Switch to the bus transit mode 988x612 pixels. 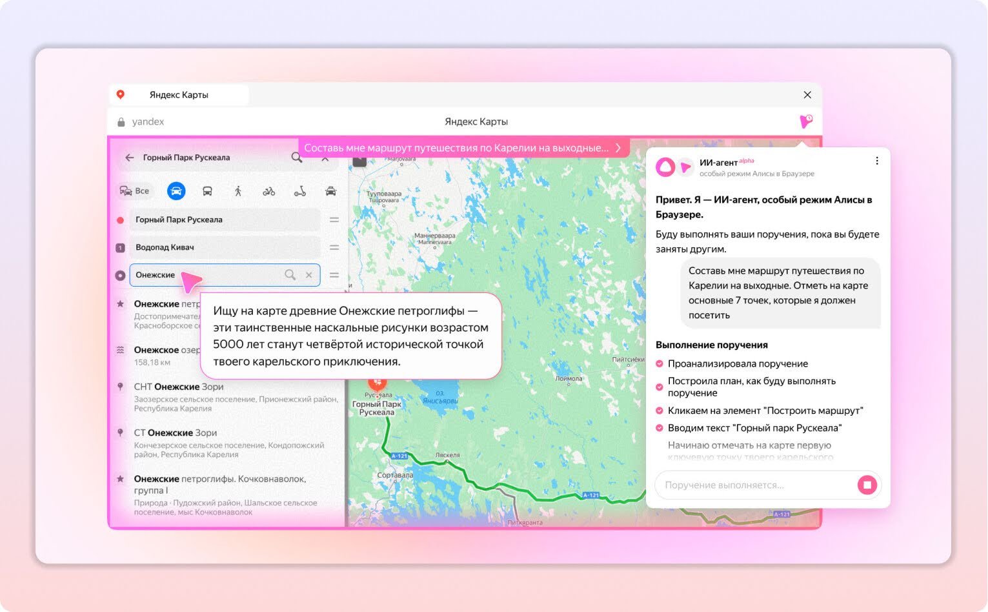[207, 191]
